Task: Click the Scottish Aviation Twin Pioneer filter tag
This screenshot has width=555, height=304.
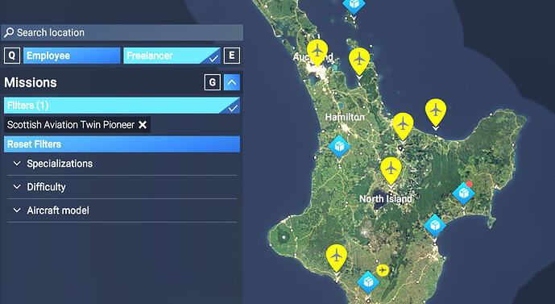Action: tap(77, 125)
